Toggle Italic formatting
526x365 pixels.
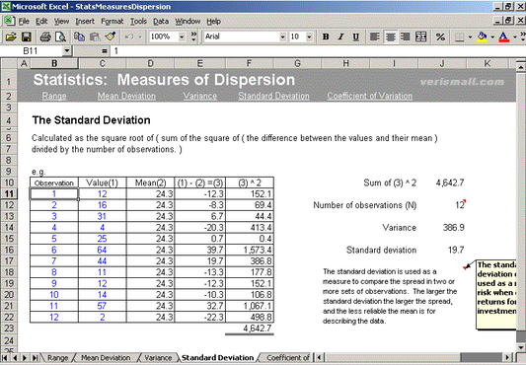tap(340, 36)
